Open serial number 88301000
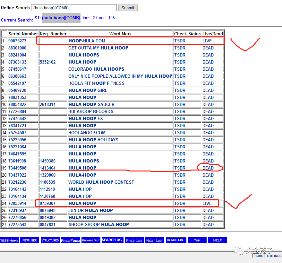282x263 pixels. 17,48
